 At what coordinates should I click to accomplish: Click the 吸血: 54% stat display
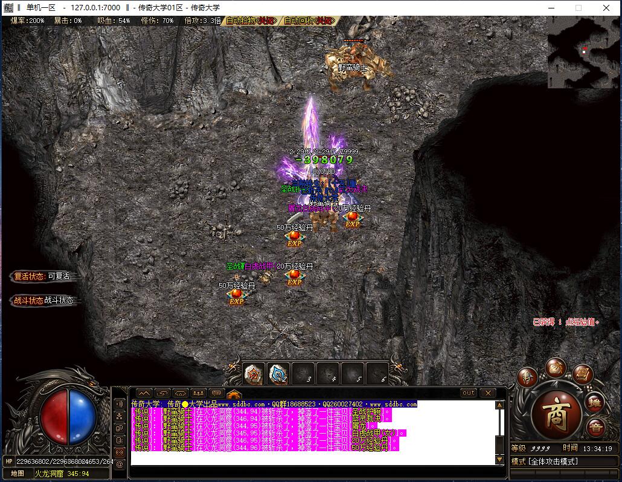(114, 21)
